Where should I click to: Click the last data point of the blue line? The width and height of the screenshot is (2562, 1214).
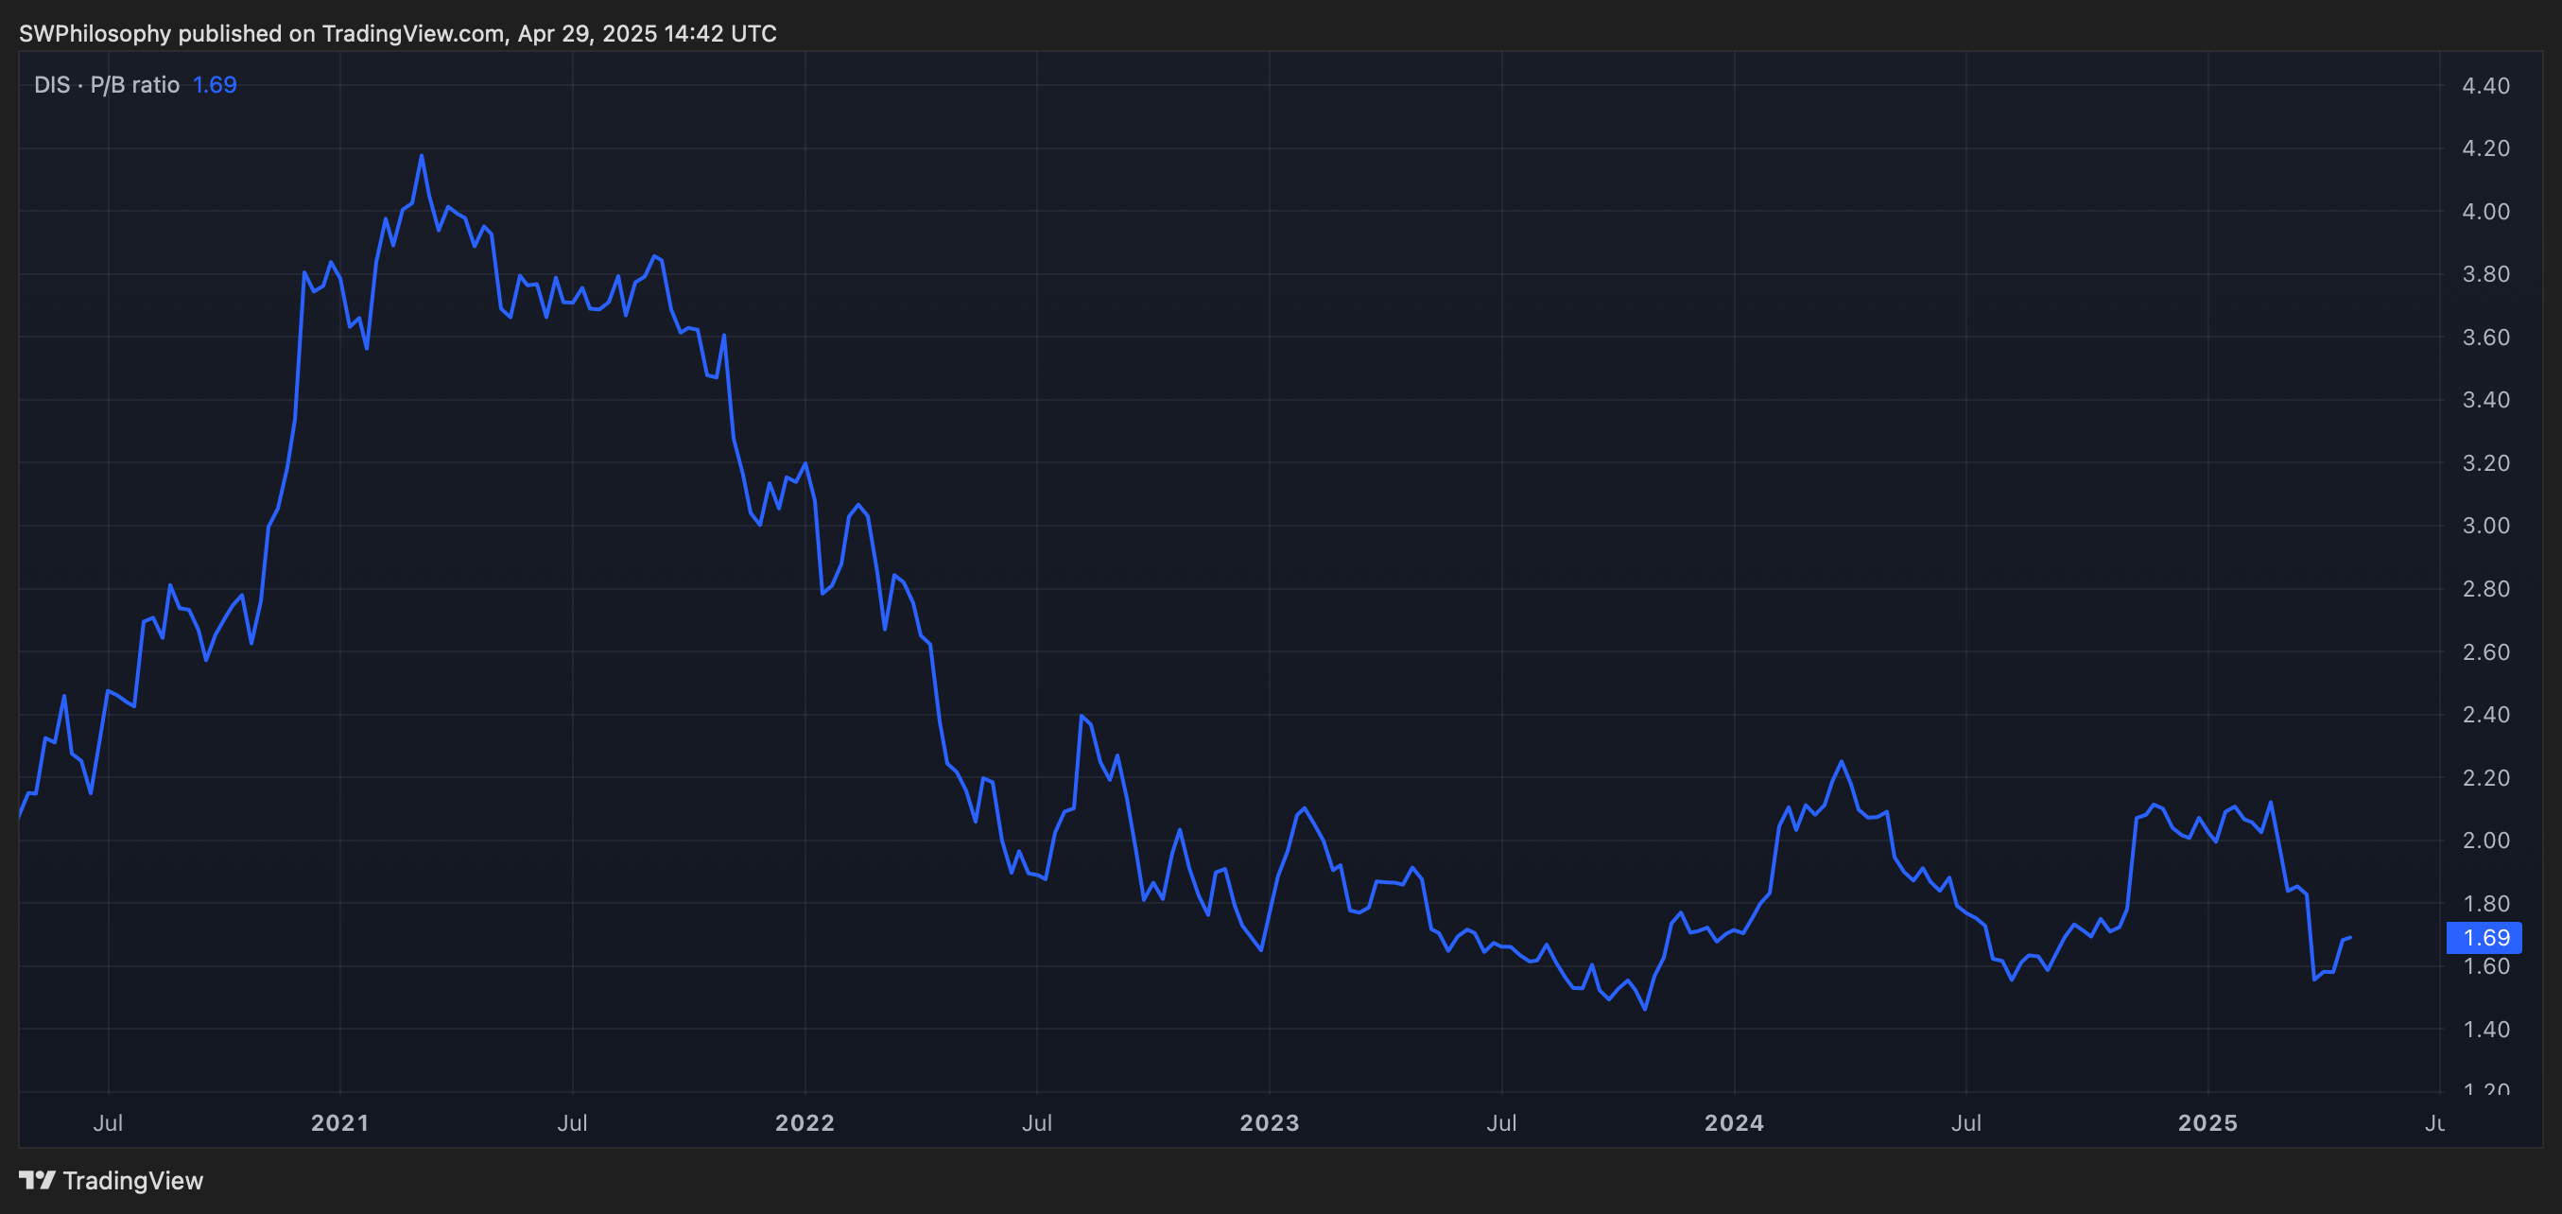(x=2350, y=938)
